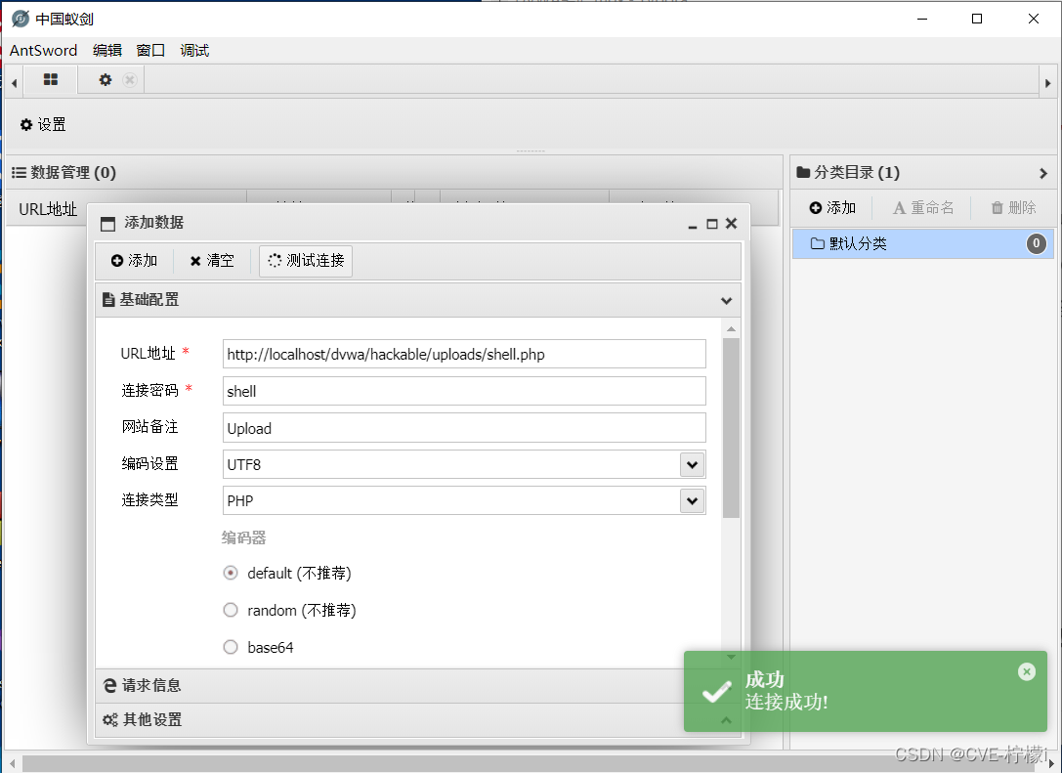Open the 编辑 menu

tap(107, 50)
